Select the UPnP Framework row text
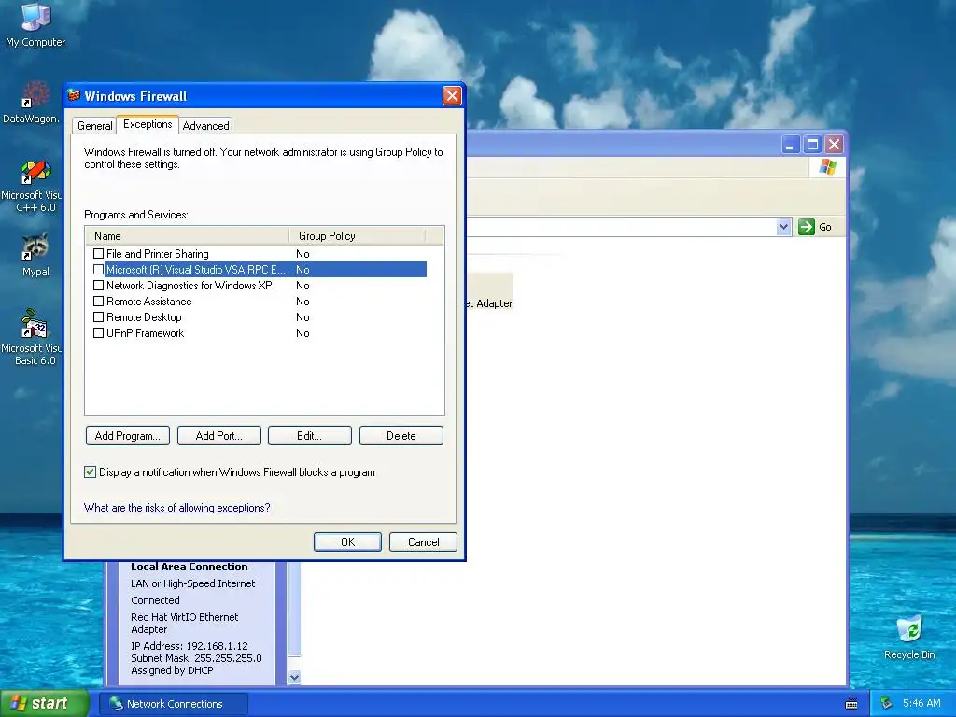Screen dimensions: 956x717 coord(145,333)
